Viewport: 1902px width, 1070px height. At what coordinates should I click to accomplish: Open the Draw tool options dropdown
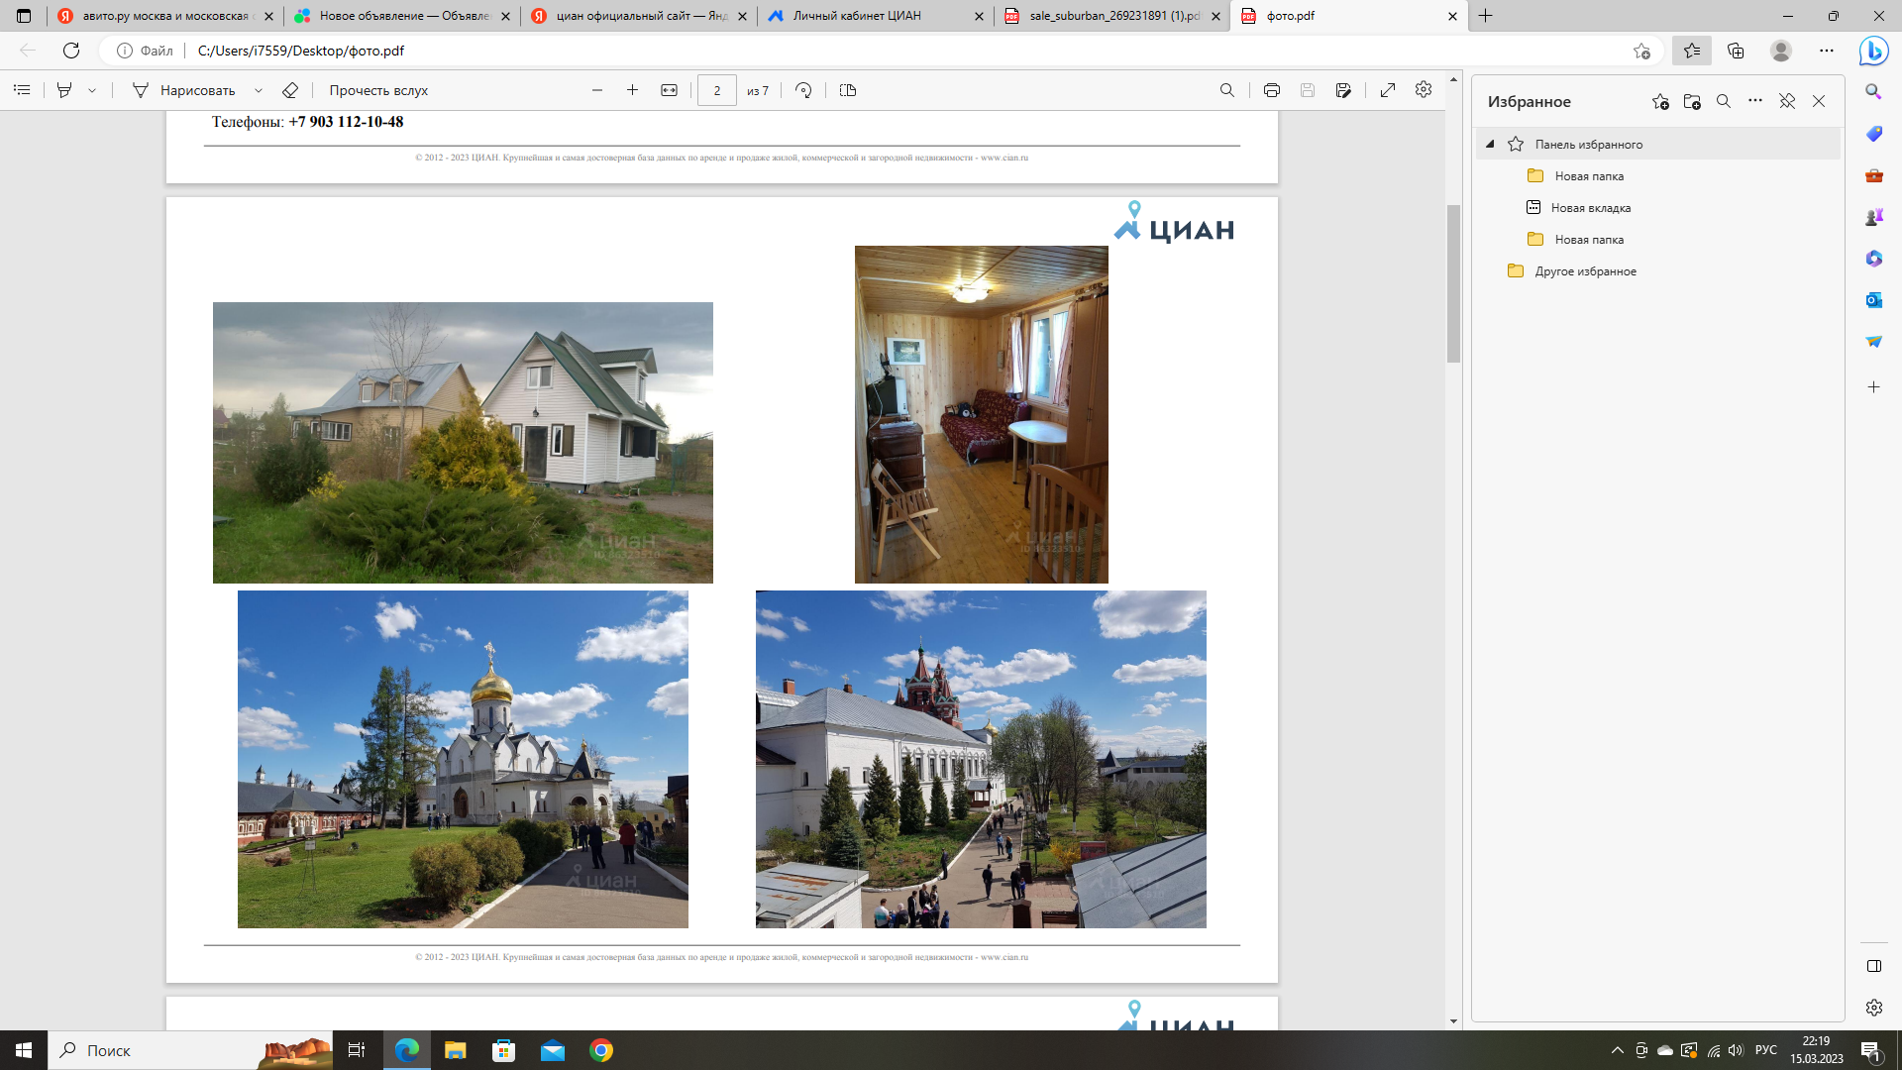(x=259, y=90)
